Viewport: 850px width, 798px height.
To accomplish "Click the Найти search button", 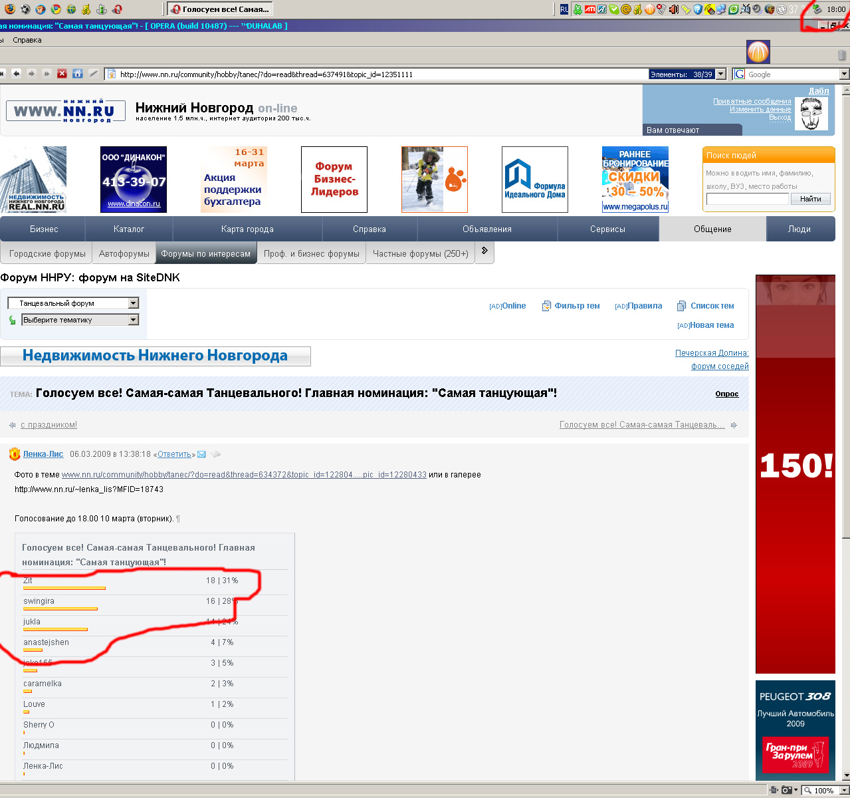I will [810, 199].
